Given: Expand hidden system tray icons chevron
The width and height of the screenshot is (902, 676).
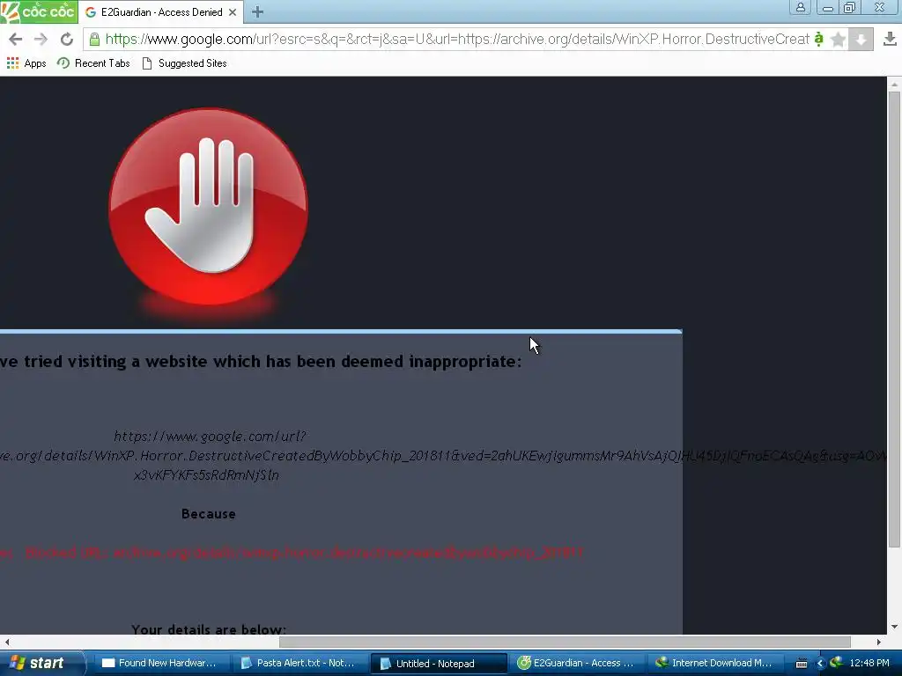Looking at the screenshot, I should point(820,664).
